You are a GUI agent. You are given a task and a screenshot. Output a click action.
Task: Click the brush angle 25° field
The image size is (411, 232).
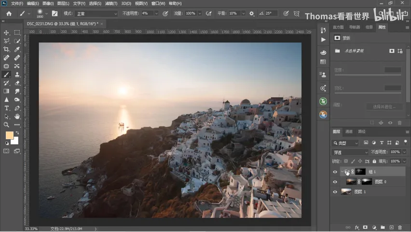pos(271,14)
